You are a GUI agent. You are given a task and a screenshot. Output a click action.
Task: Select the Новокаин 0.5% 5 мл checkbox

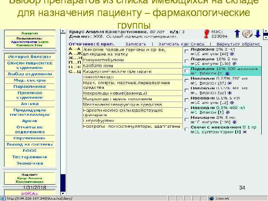click(x=186, y=100)
